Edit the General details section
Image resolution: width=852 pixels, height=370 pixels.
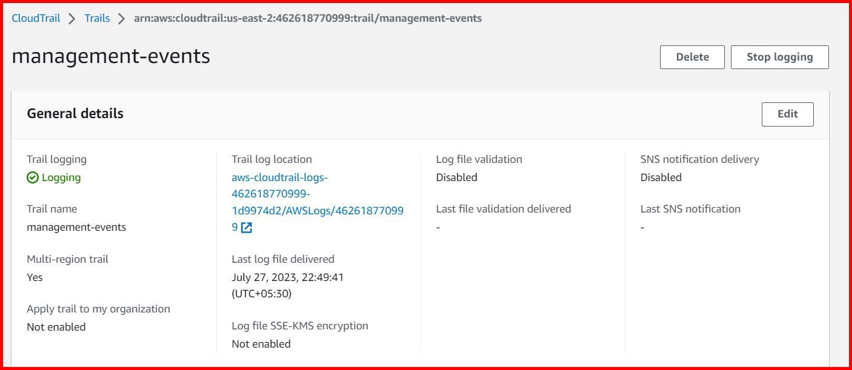click(787, 114)
